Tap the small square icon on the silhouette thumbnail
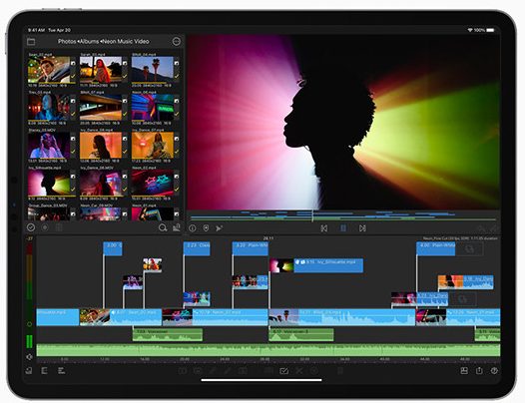Viewport: 525px width, 403px height. pos(73,176)
